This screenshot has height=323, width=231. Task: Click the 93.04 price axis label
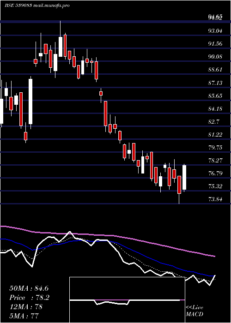coord(215,31)
